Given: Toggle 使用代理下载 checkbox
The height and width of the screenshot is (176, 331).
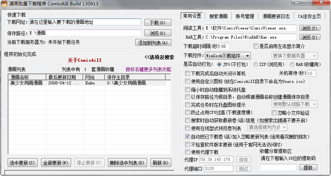Looking at the screenshot, I should pos(187,152).
